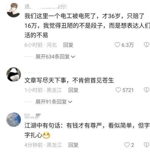Dislike the 江湖中有句话 comment
This screenshot has width=150, height=153.
pos(146,145)
